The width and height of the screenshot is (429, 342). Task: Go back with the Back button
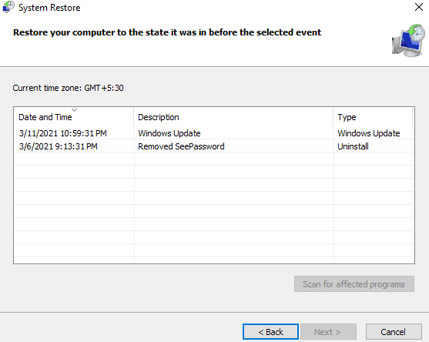click(270, 332)
